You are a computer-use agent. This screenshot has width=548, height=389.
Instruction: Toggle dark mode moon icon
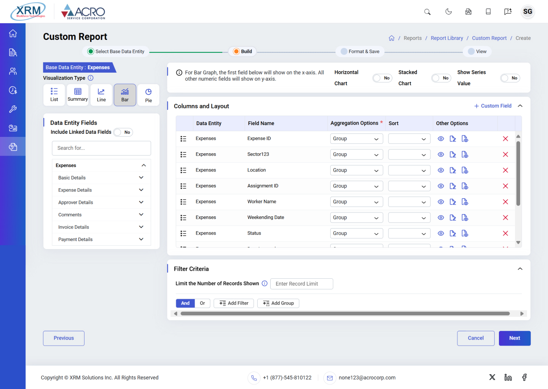tap(448, 12)
